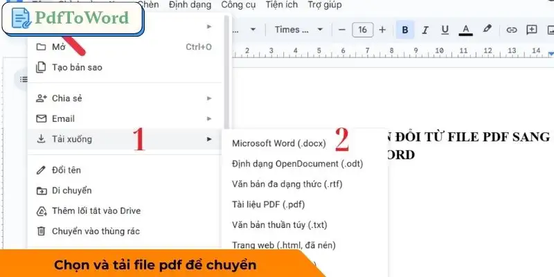Open the paragraph style dropdown arrow
The height and width of the screenshot is (277, 554).
[x=253, y=30]
